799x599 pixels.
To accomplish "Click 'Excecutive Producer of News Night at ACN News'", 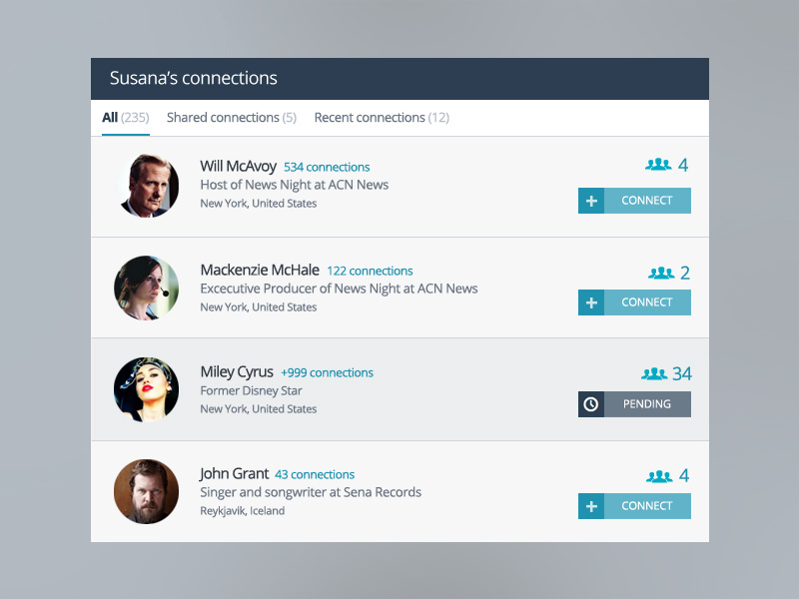I will click(x=339, y=289).
